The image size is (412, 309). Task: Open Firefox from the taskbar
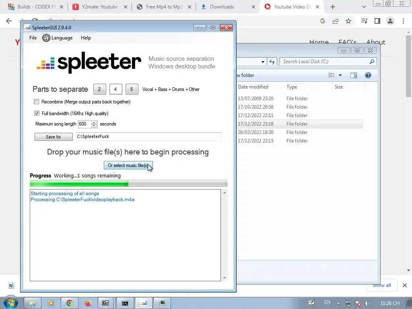pos(88,303)
